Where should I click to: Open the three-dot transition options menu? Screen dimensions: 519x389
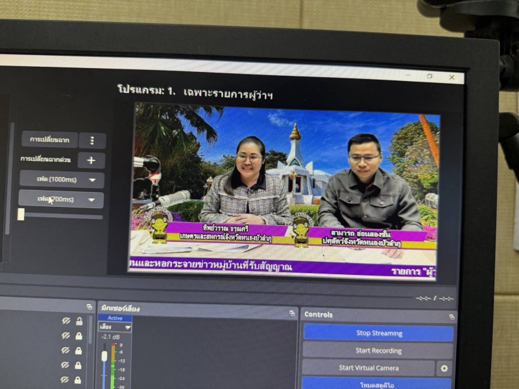click(x=92, y=141)
